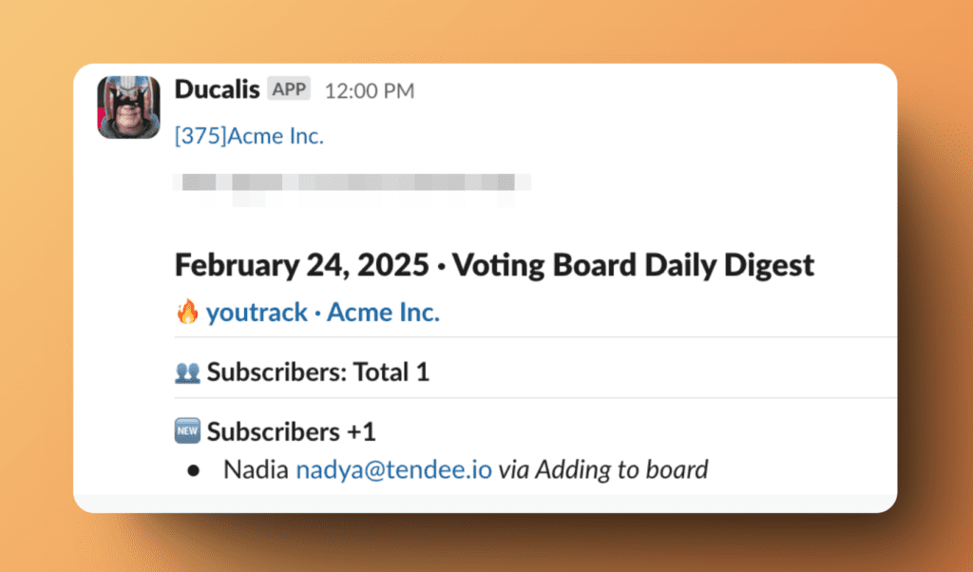Open the nadya@tendee.io email link

coord(394,469)
